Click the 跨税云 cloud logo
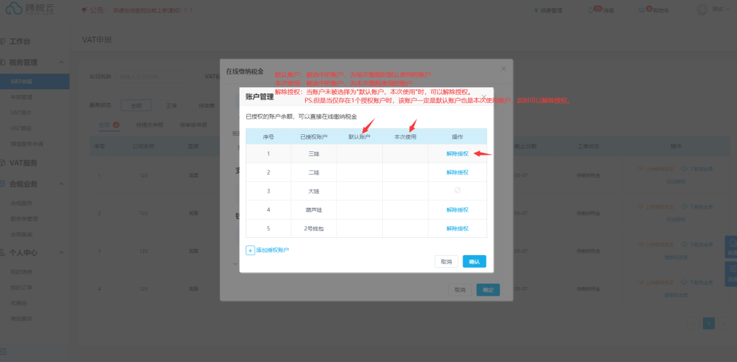This screenshot has width=737, height=362. click(30, 10)
